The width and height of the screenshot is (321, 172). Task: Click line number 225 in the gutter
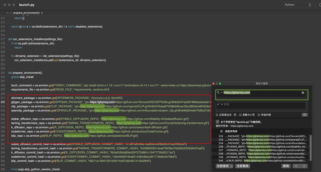3,73
